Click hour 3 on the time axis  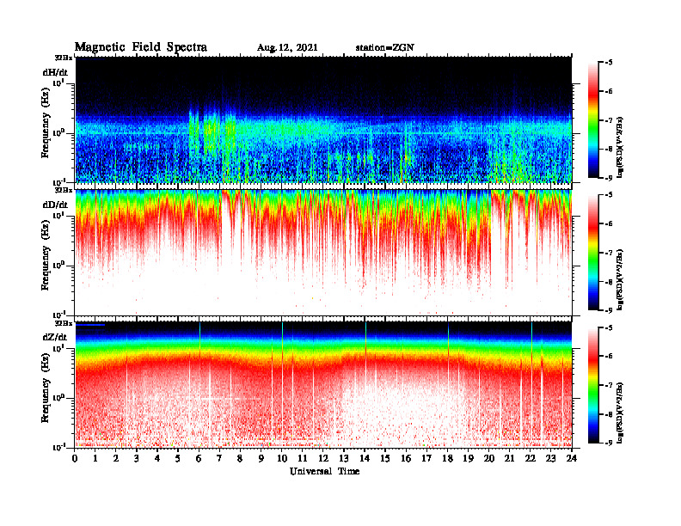click(137, 458)
